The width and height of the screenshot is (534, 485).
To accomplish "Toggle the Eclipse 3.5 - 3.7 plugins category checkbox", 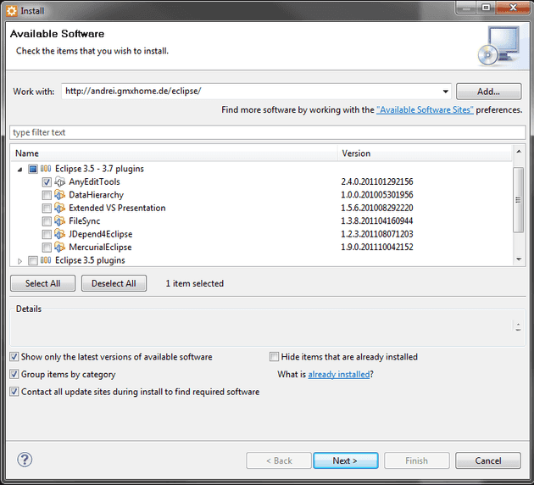I will 33,169.
